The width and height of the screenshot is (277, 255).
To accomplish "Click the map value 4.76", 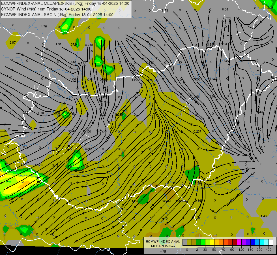I will 44,27.
